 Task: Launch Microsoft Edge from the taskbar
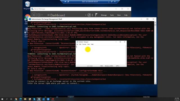(21, 99)
